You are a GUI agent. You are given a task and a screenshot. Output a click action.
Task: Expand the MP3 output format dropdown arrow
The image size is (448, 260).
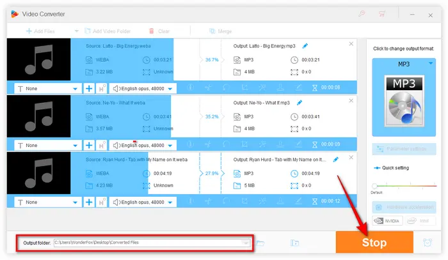[x=431, y=63]
